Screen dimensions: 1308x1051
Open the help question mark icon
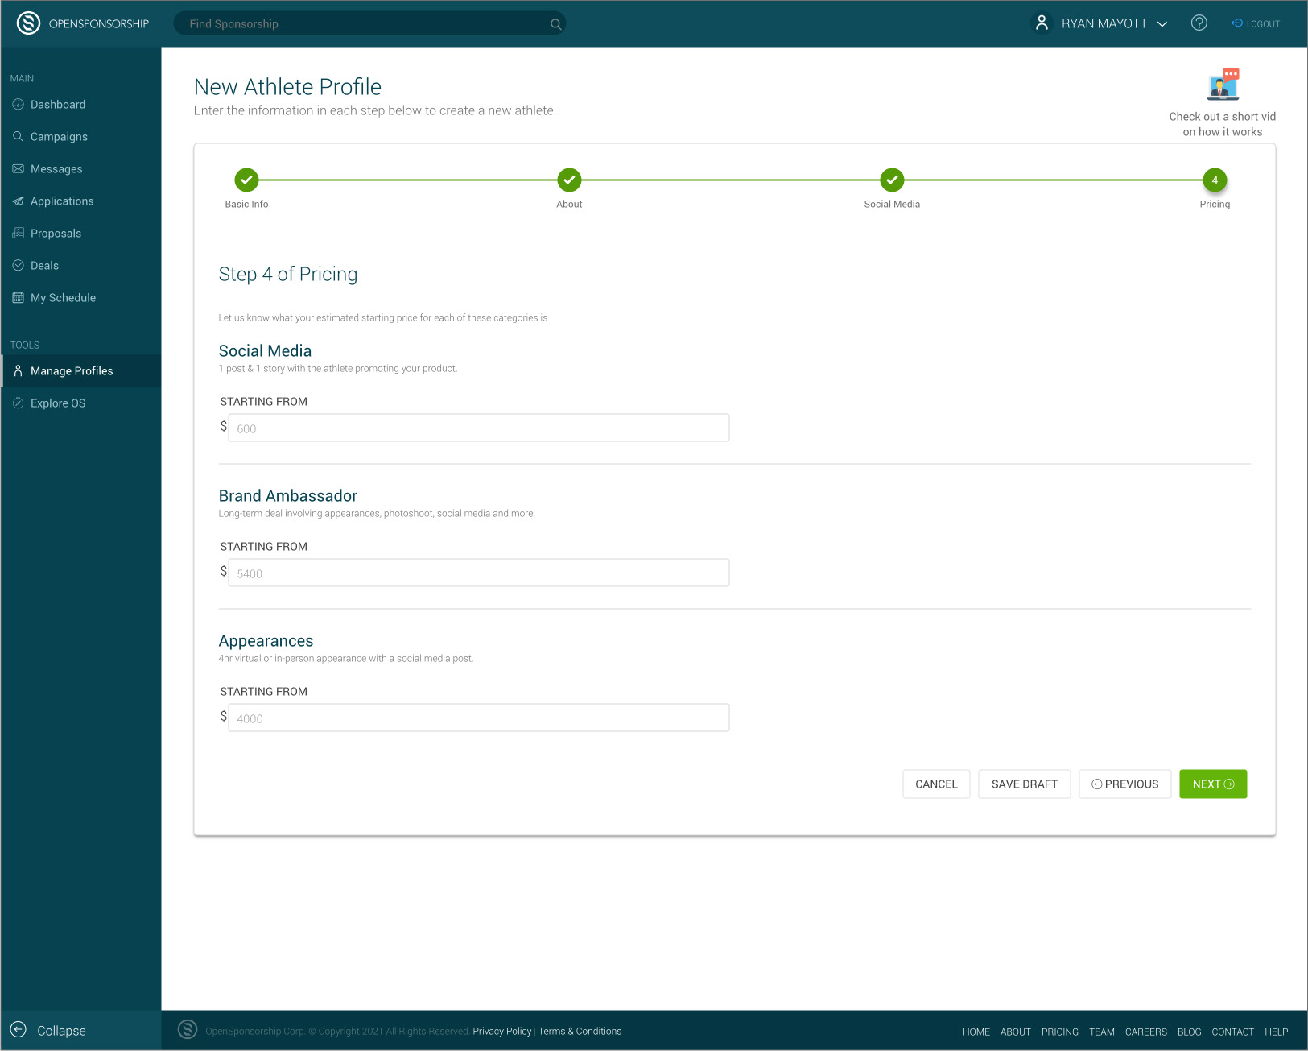point(1199,23)
